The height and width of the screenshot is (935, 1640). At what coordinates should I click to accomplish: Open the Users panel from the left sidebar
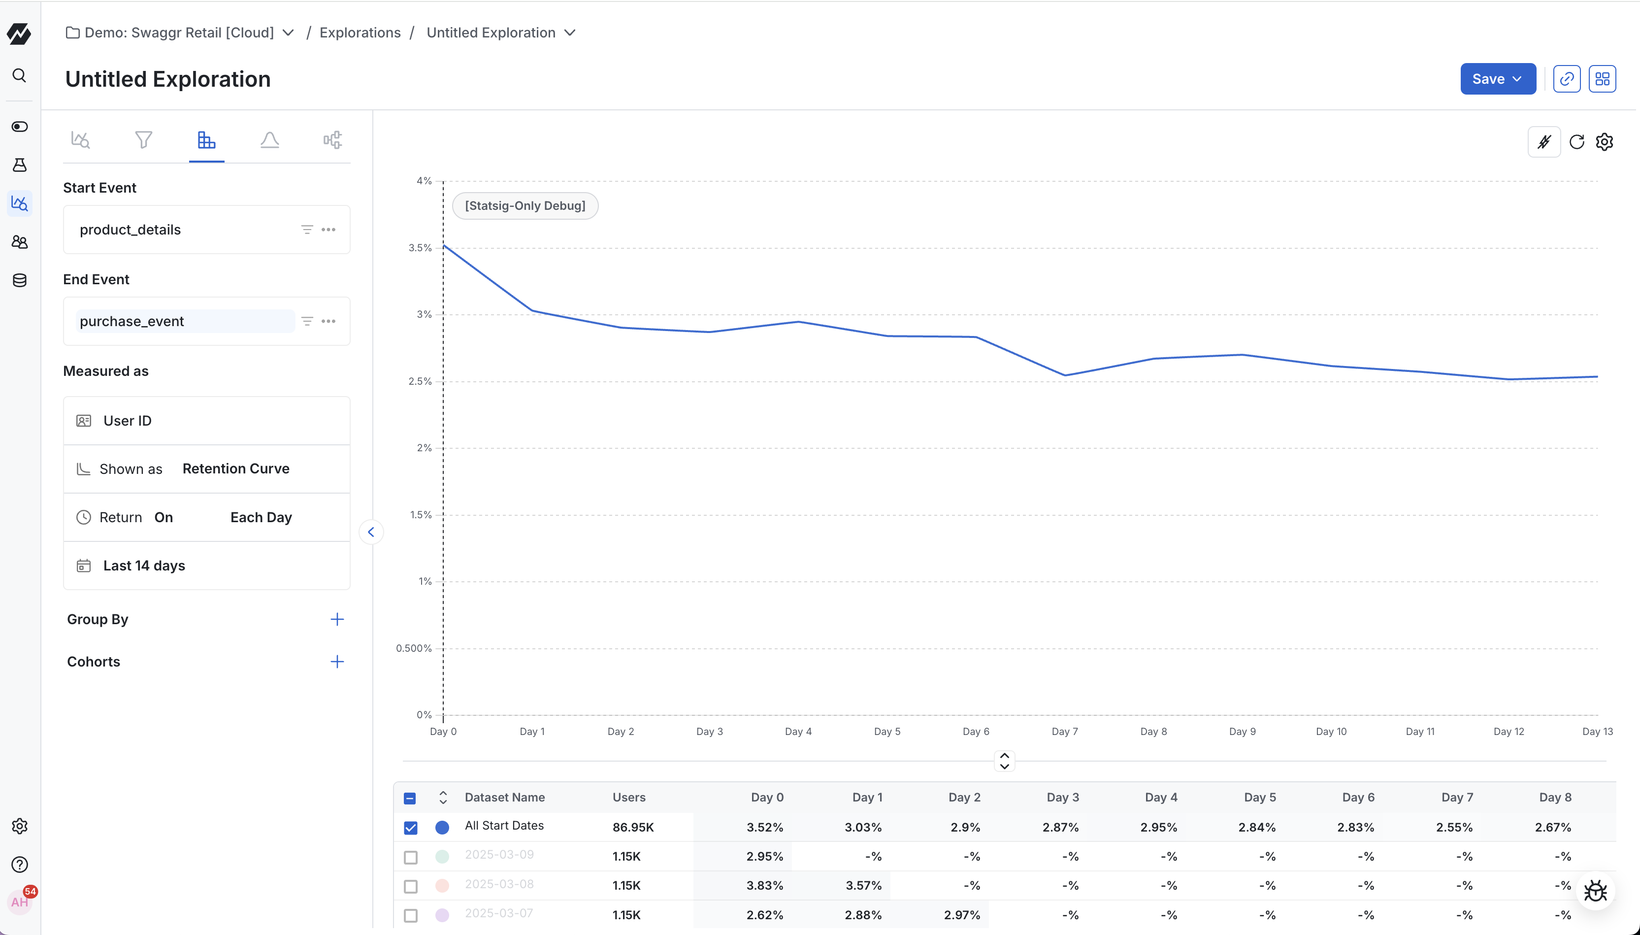tap(19, 242)
